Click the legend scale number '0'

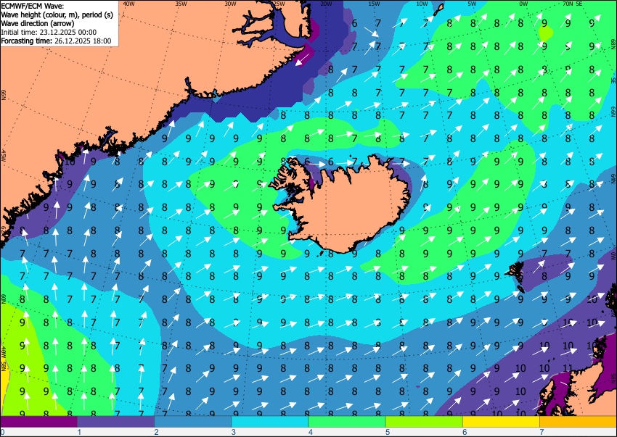pos(3,432)
